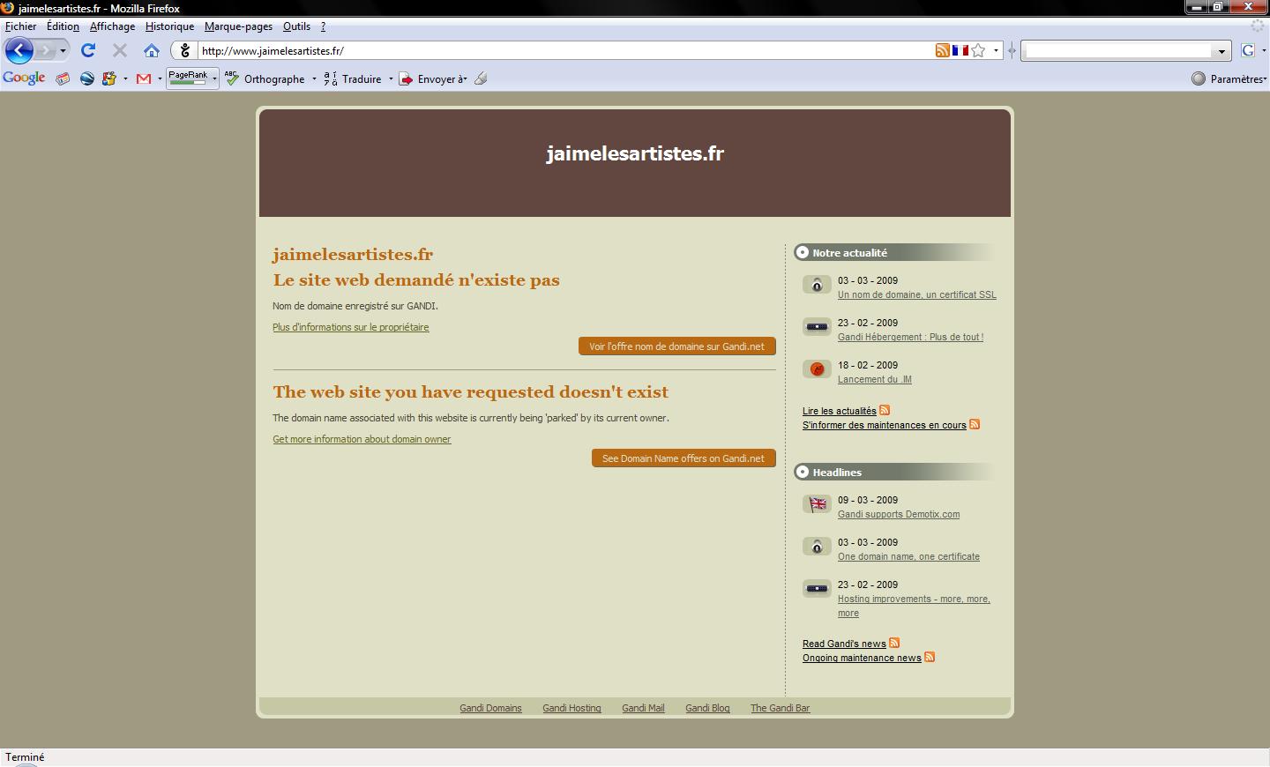Open 'Hosting improvements - more, more, more' headline
Screen dimensions: 1270x767
[x=914, y=606]
